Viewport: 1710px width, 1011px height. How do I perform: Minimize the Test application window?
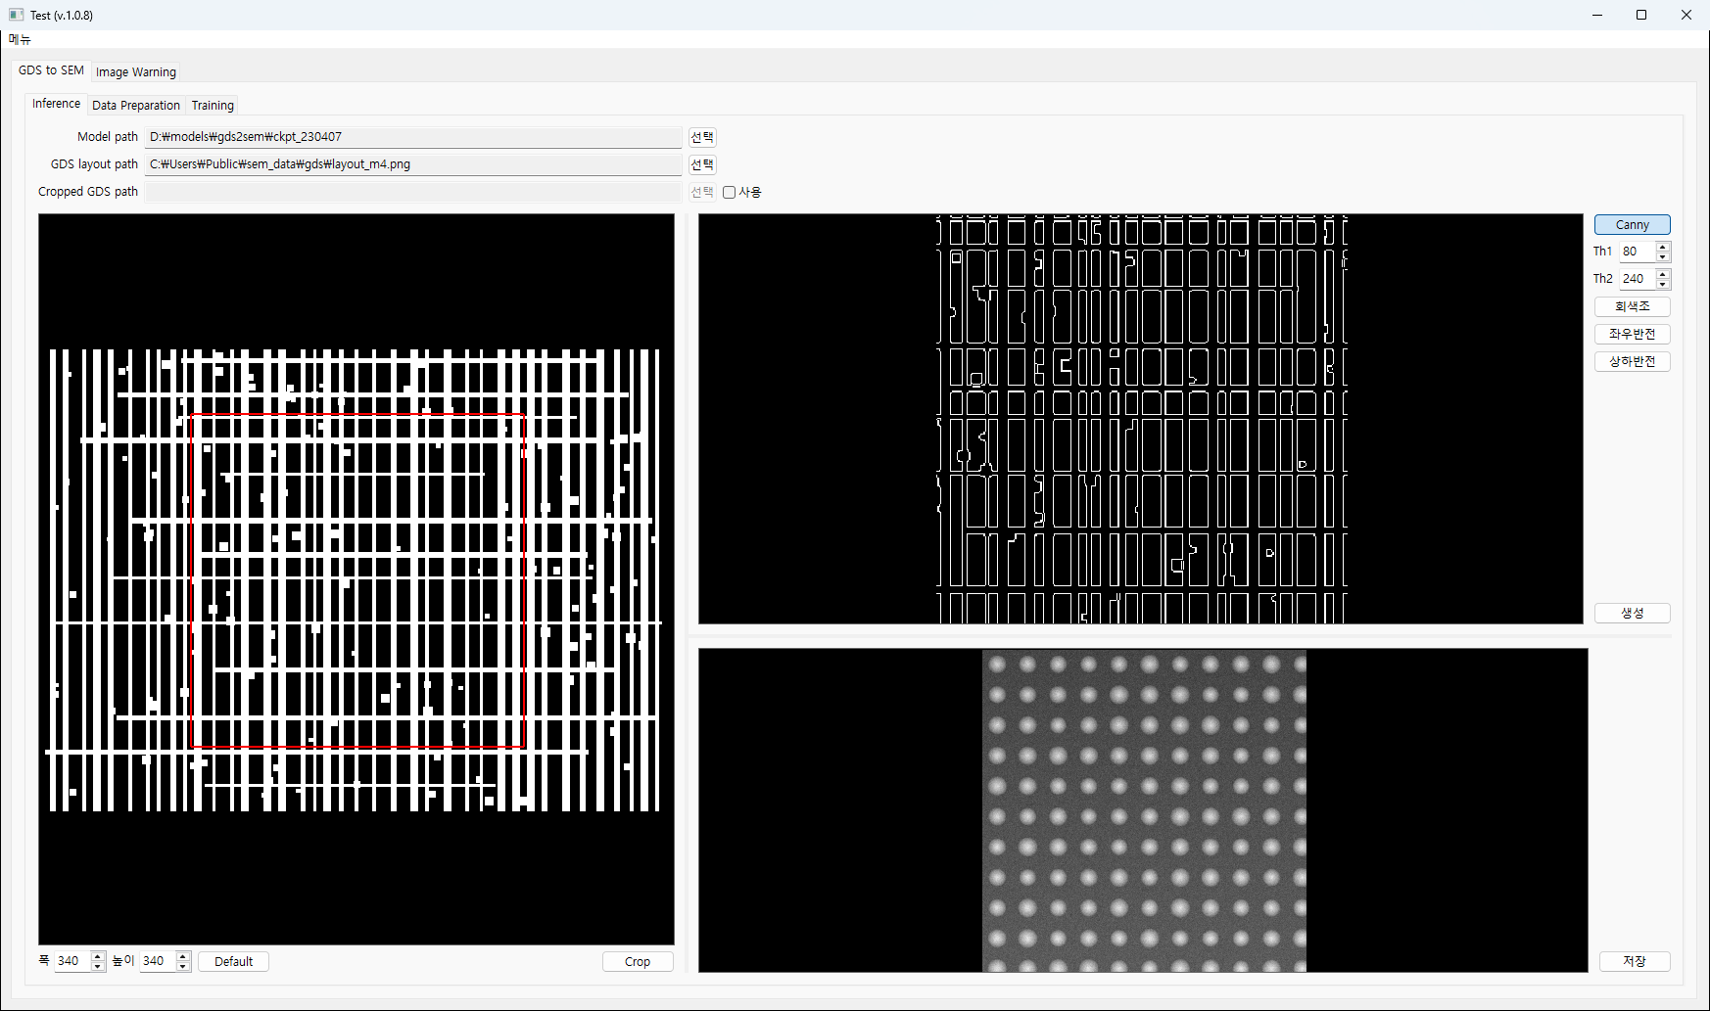(x=1597, y=15)
